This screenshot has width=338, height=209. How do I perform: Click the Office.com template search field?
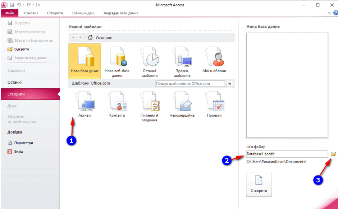pos(190,84)
